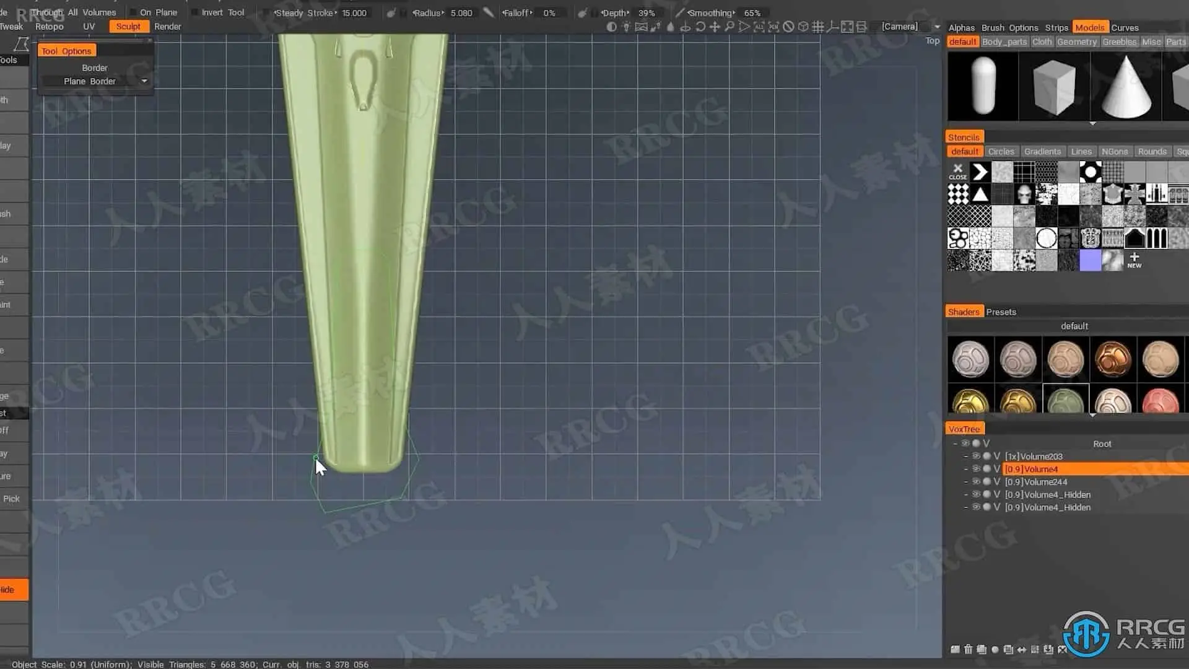Click the zoom magnifier navigation icon
Screen dimensions: 1189x669
point(730,27)
